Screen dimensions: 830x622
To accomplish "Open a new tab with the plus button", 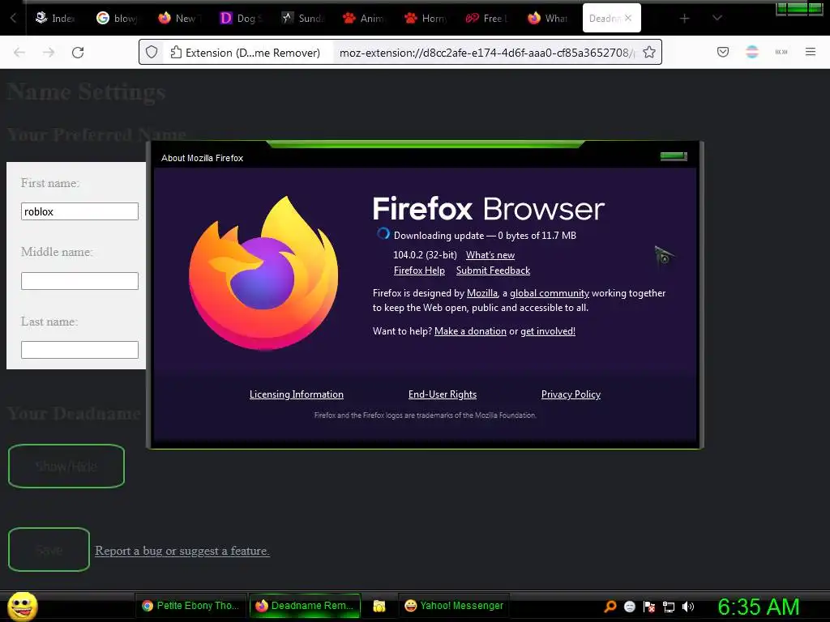I will click(684, 19).
